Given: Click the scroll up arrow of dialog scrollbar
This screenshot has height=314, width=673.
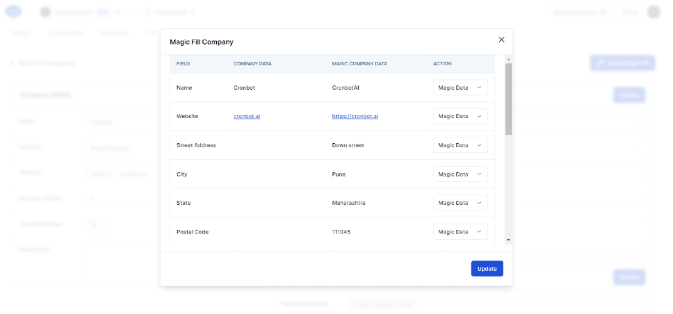Looking at the screenshot, I should pos(508,59).
